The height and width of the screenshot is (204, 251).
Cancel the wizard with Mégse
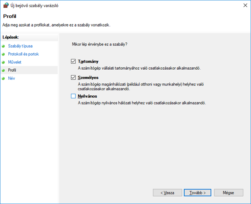pyautogui.click(x=228, y=193)
